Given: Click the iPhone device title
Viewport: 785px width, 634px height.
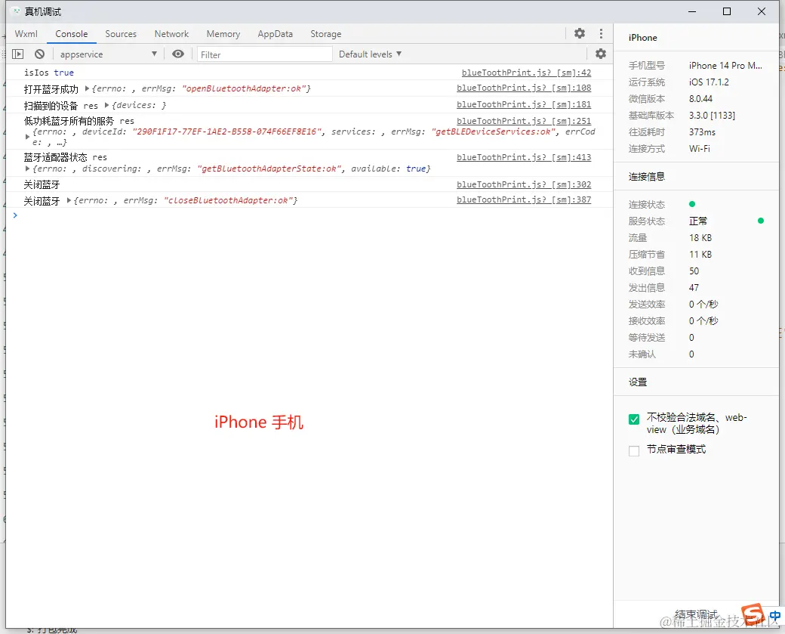Looking at the screenshot, I should [643, 38].
